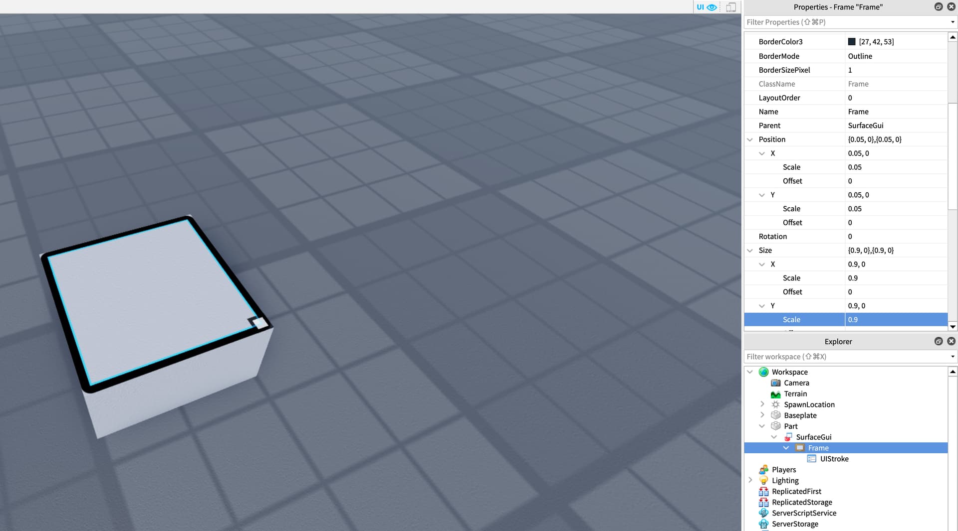Click the BorderColor3 color swatch
This screenshot has width=958, height=531.
(x=852, y=42)
